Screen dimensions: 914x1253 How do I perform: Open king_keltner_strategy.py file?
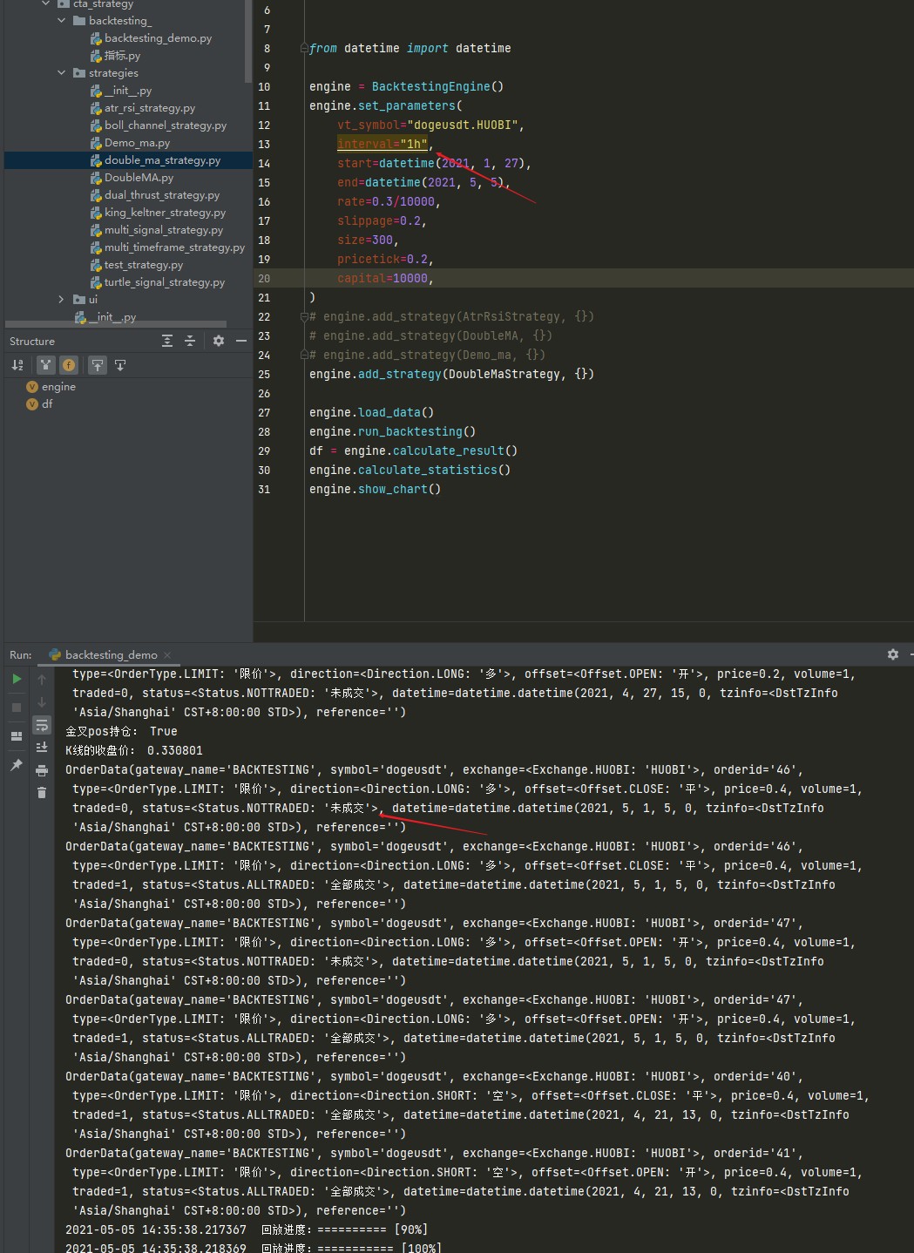click(159, 213)
